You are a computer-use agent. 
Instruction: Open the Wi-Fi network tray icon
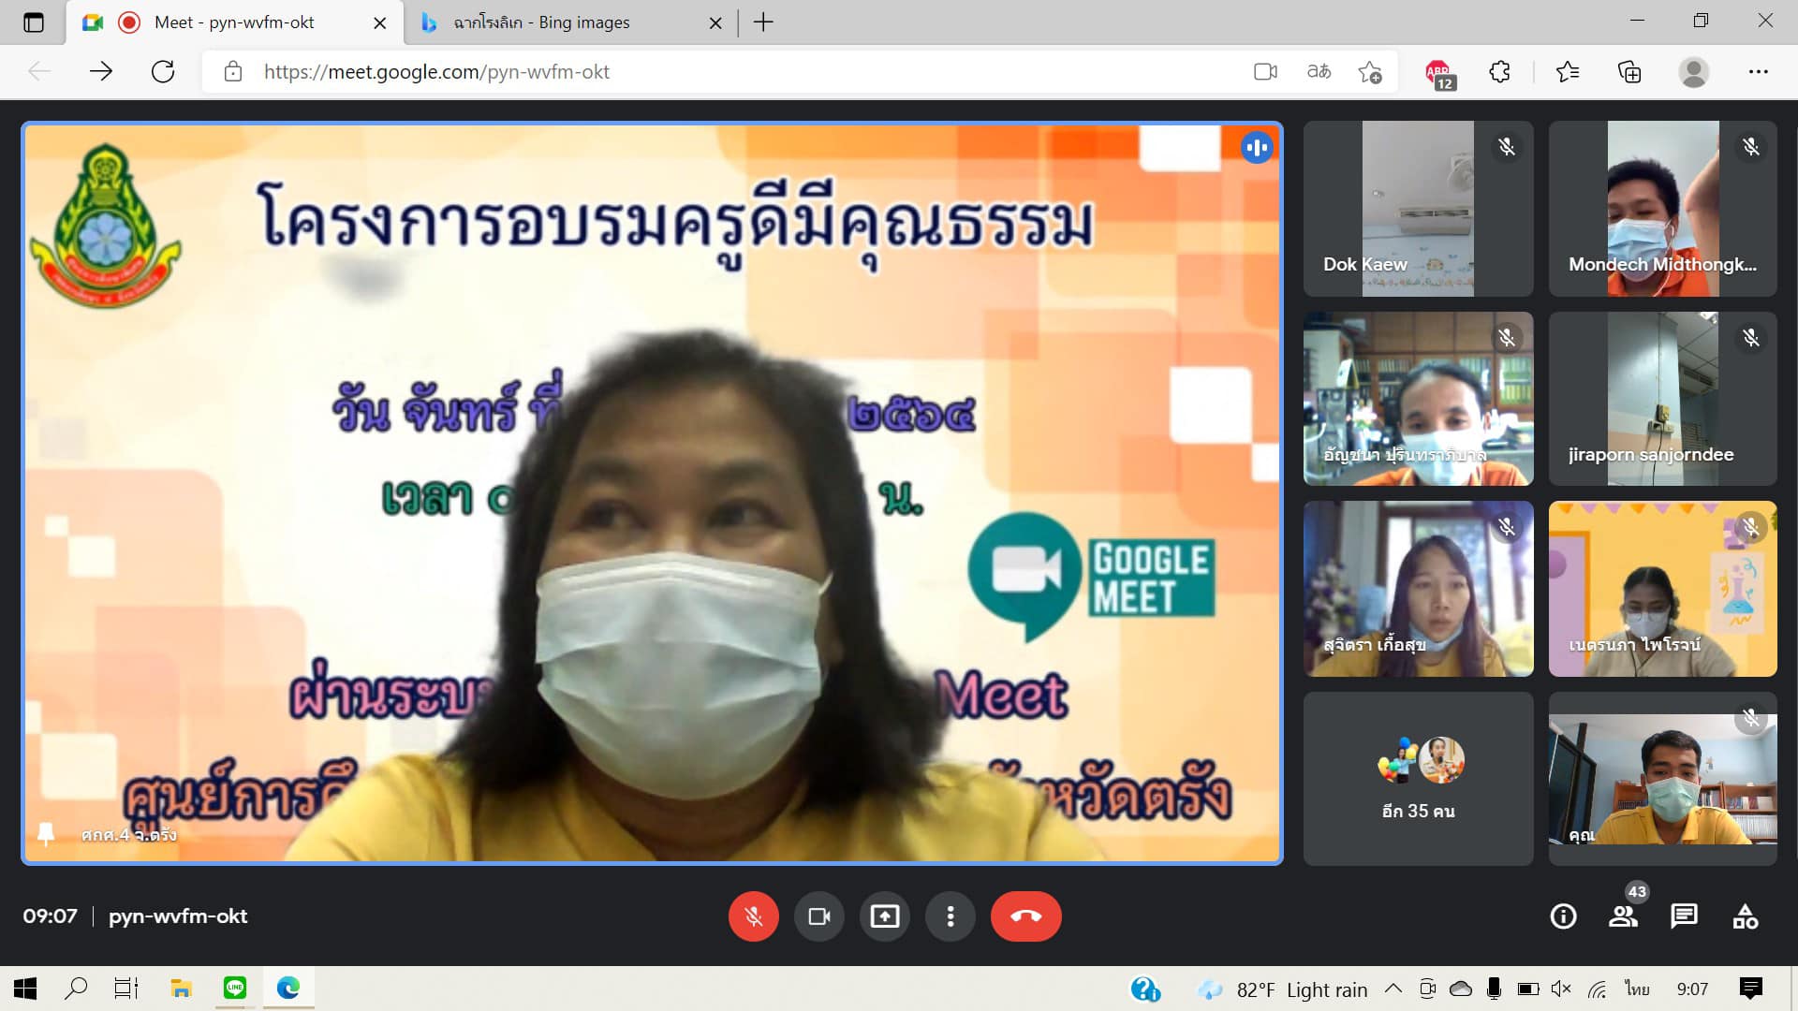tap(1598, 989)
